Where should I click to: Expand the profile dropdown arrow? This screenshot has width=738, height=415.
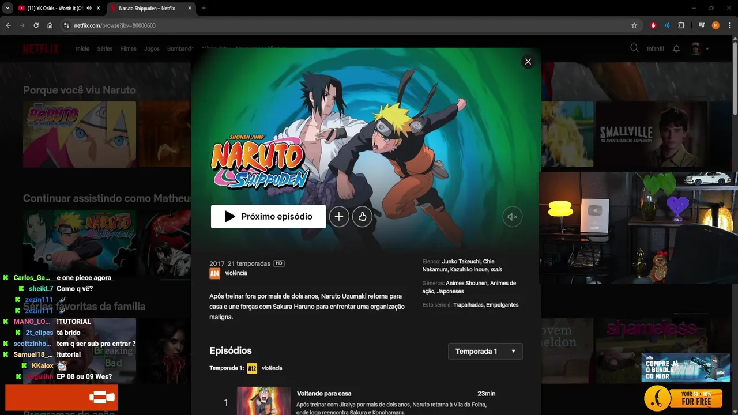pyautogui.click(x=707, y=49)
